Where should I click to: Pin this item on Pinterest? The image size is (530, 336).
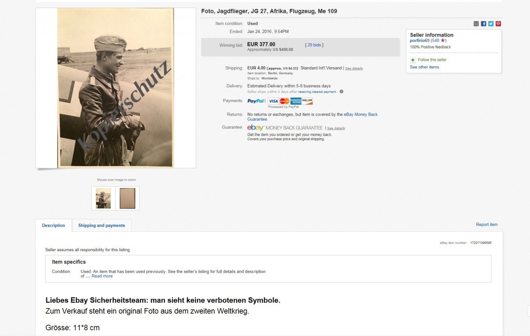[498, 24]
